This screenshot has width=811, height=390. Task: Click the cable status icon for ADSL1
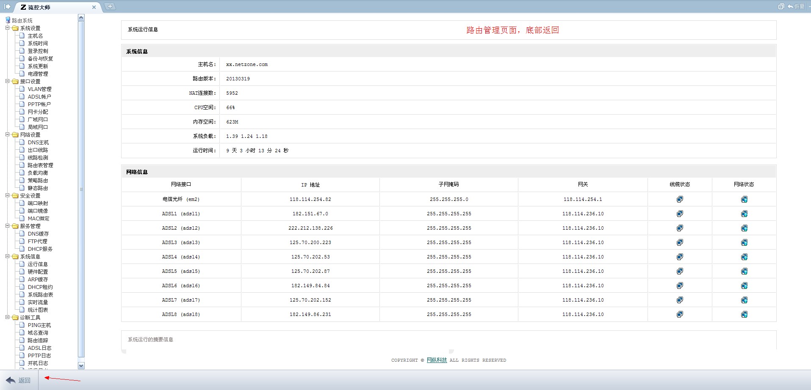pyautogui.click(x=680, y=214)
